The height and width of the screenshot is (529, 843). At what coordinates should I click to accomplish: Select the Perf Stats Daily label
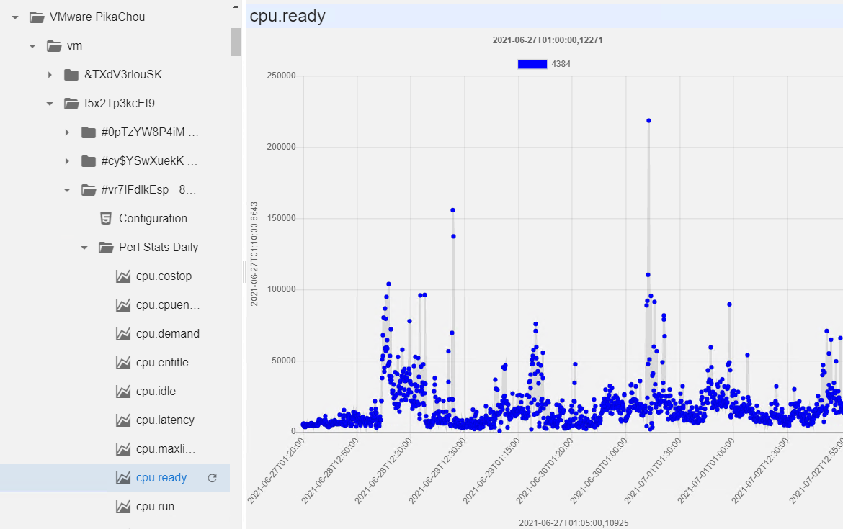tap(159, 248)
